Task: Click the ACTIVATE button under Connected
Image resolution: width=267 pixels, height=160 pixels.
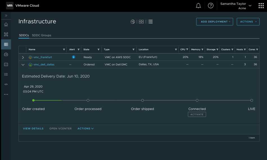Action: 197,114
